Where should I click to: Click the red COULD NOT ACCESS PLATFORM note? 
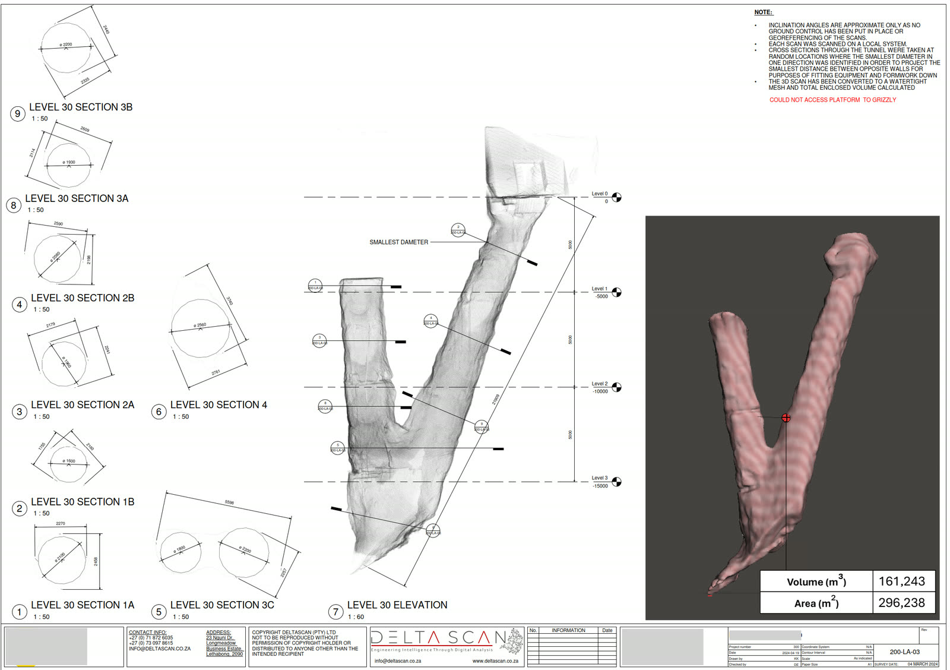coord(833,100)
